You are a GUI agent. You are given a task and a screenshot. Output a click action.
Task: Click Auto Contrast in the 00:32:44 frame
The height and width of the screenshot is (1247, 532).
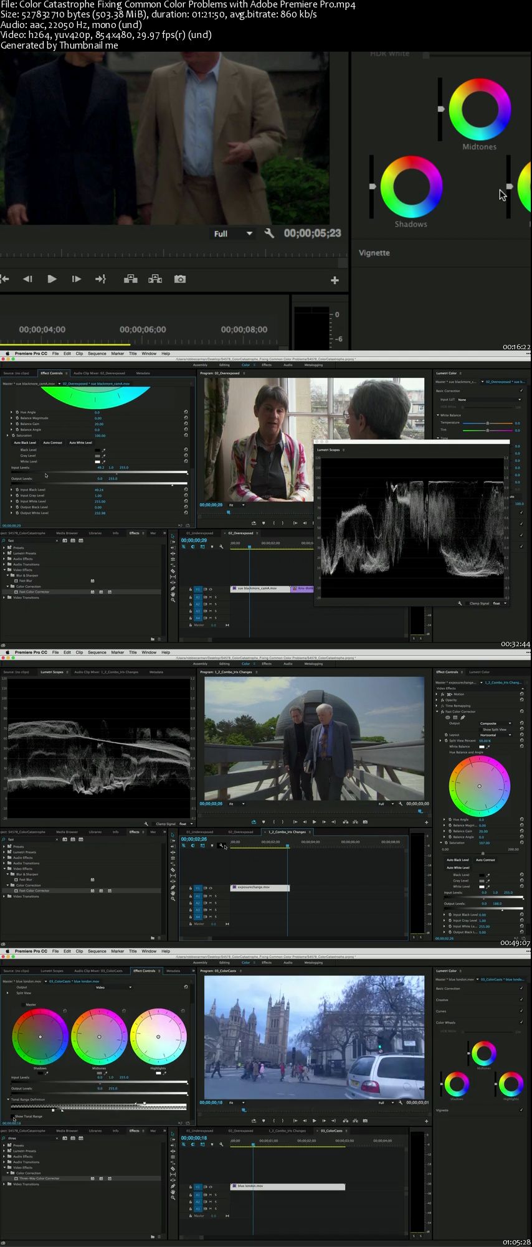coord(52,443)
